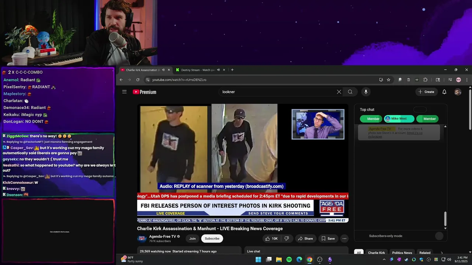Open YouTube notifications bell

[x=444, y=92]
